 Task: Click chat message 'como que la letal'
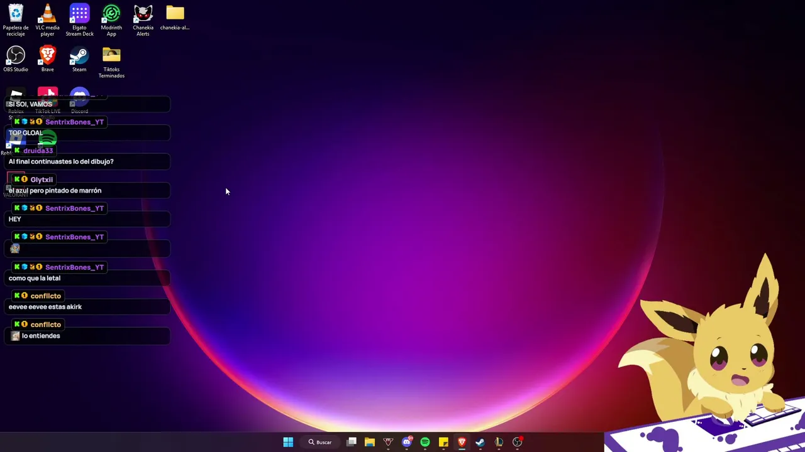(35, 278)
